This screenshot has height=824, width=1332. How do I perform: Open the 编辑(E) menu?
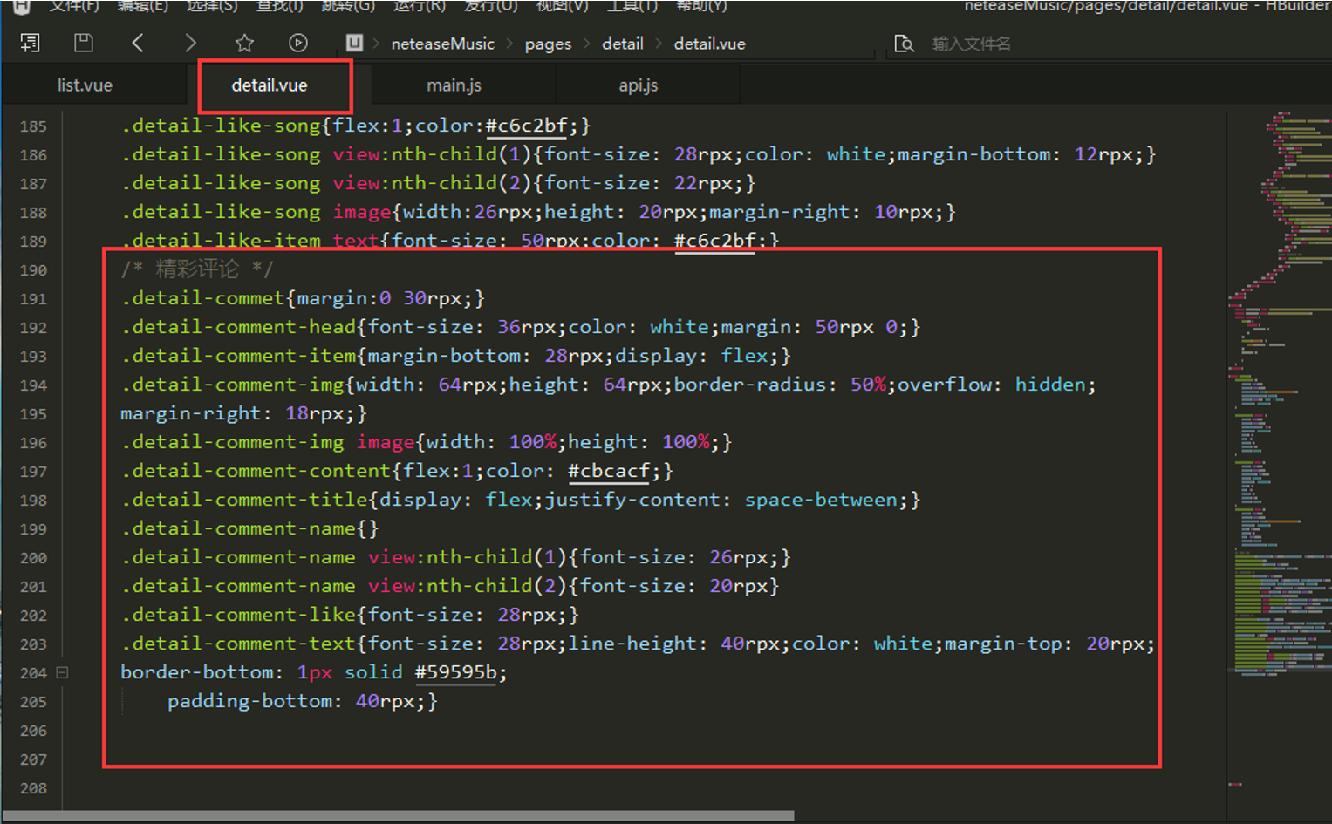(142, 6)
